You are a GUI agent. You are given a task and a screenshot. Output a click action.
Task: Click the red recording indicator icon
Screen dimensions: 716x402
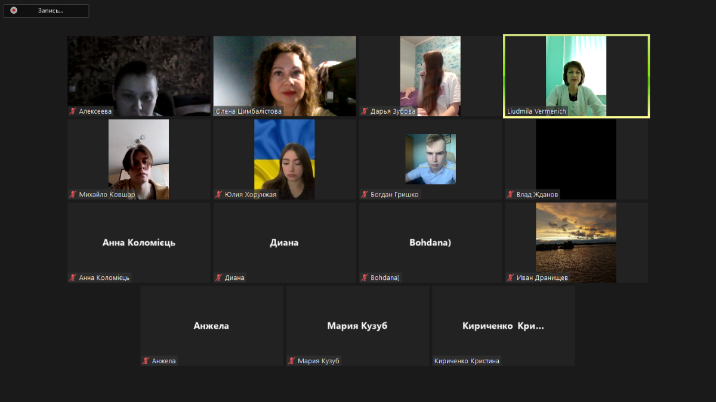pyautogui.click(x=14, y=11)
